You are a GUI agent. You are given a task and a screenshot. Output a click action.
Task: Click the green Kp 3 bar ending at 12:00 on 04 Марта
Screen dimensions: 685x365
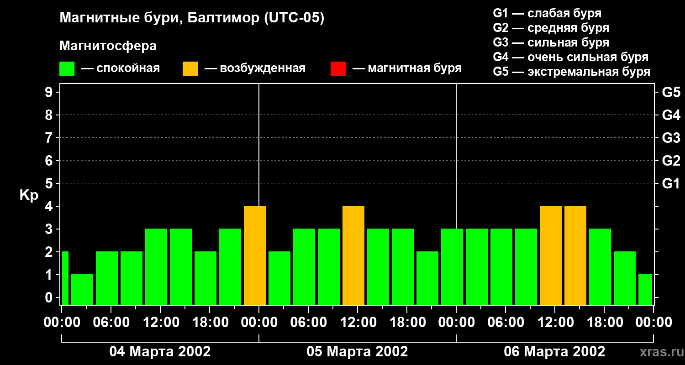click(x=156, y=266)
